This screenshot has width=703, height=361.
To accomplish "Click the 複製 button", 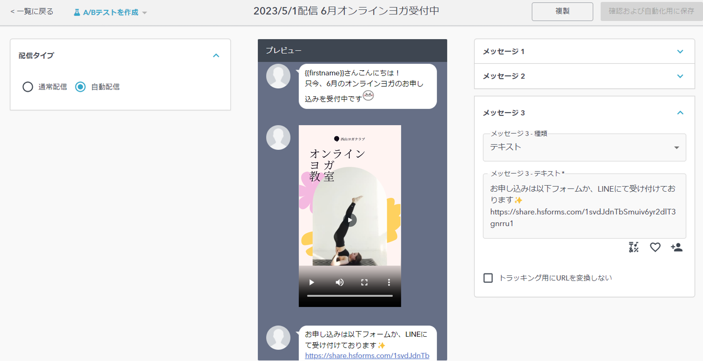I will tap(562, 11).
